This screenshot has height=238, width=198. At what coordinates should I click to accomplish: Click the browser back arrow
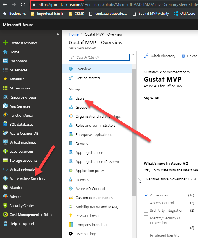tap(5, 5)
